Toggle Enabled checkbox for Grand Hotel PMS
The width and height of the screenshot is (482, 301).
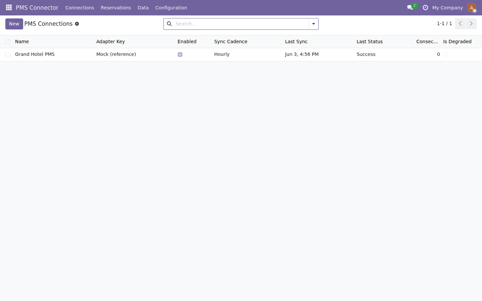point(180,55)
